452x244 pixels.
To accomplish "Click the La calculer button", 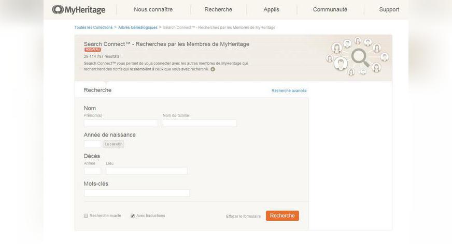I will click(x=114, y=144).
